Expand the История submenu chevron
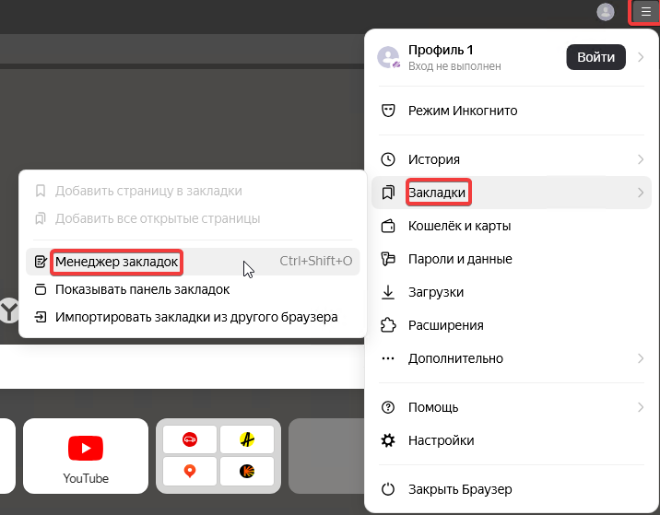660x515 pixels. pyautogui.click(x=640, y=159)
